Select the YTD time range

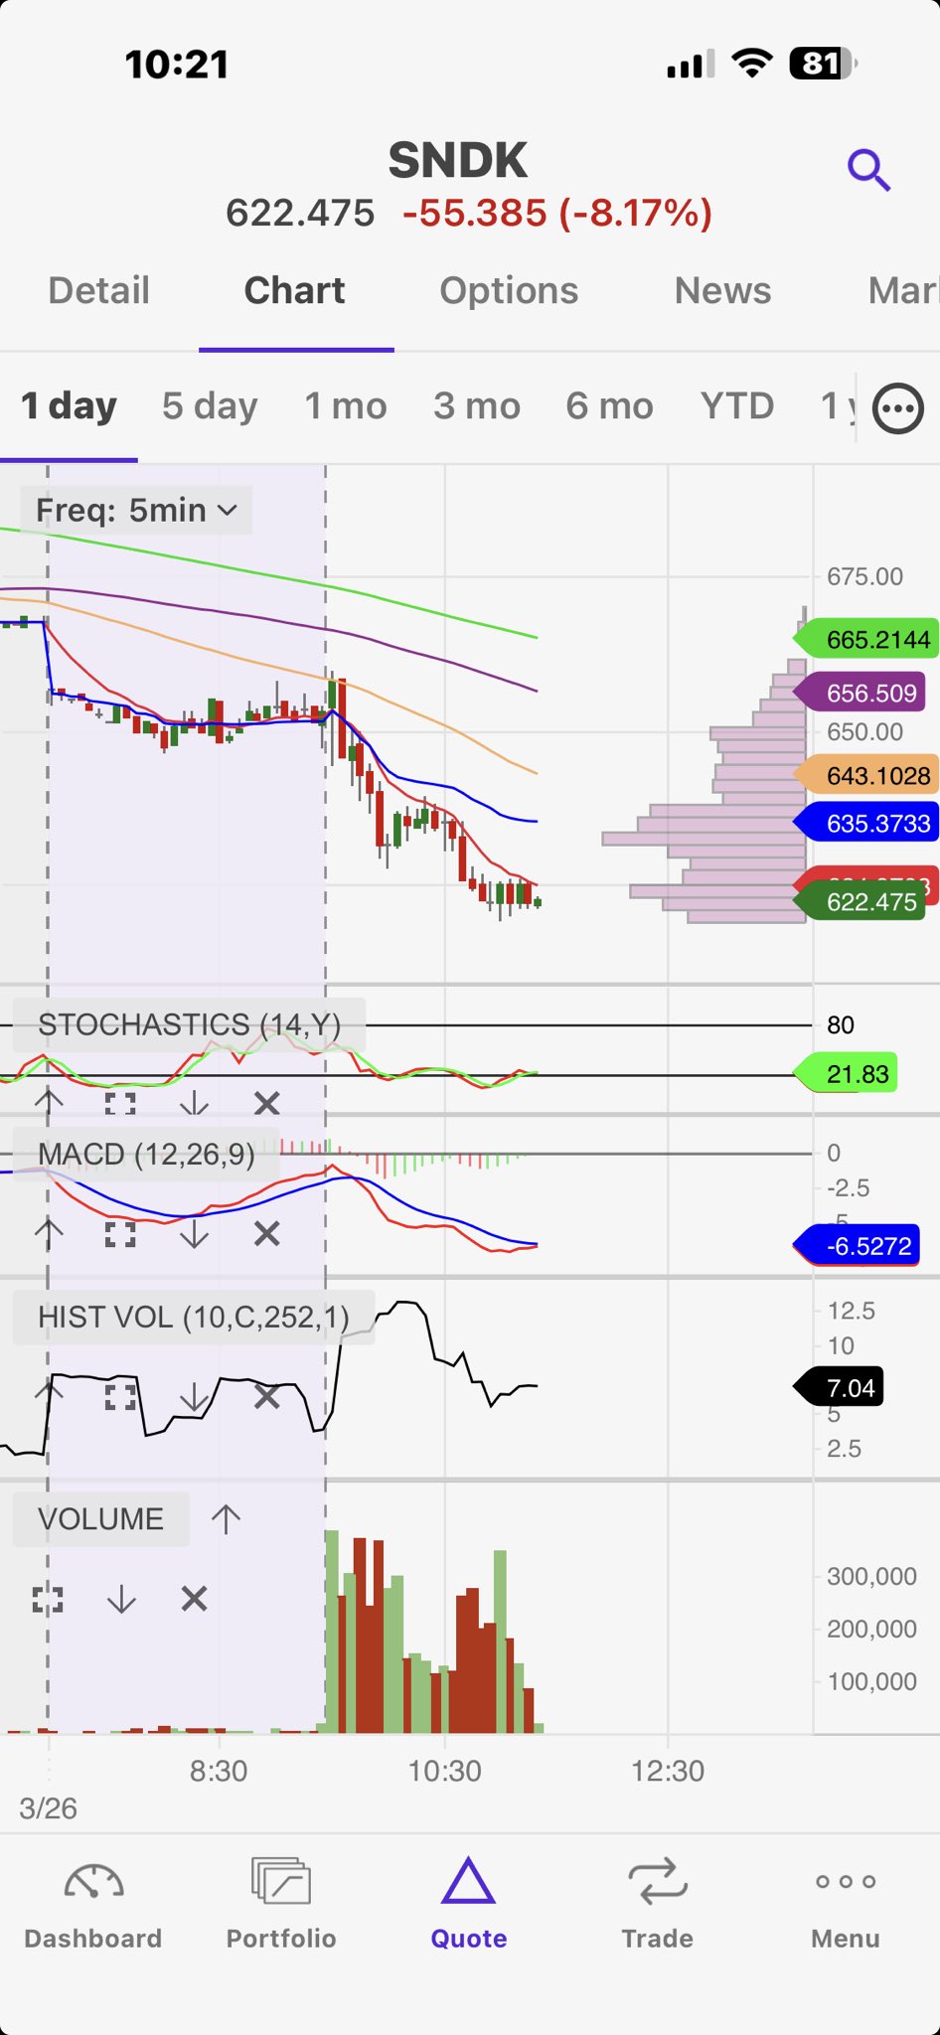coord(736,405)
